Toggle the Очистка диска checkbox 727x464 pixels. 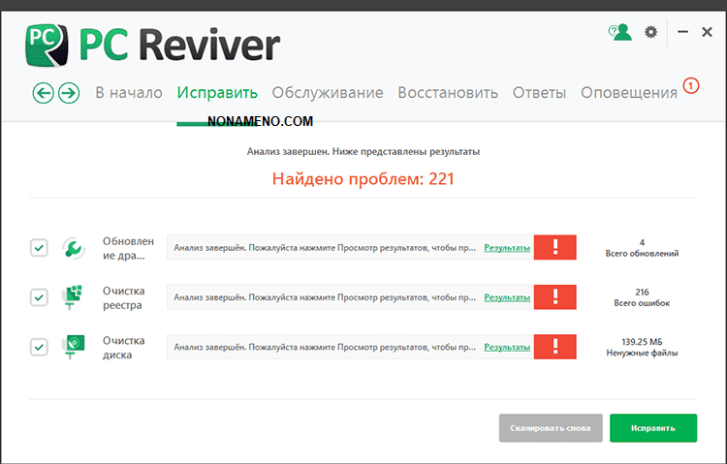click(39, 346)
